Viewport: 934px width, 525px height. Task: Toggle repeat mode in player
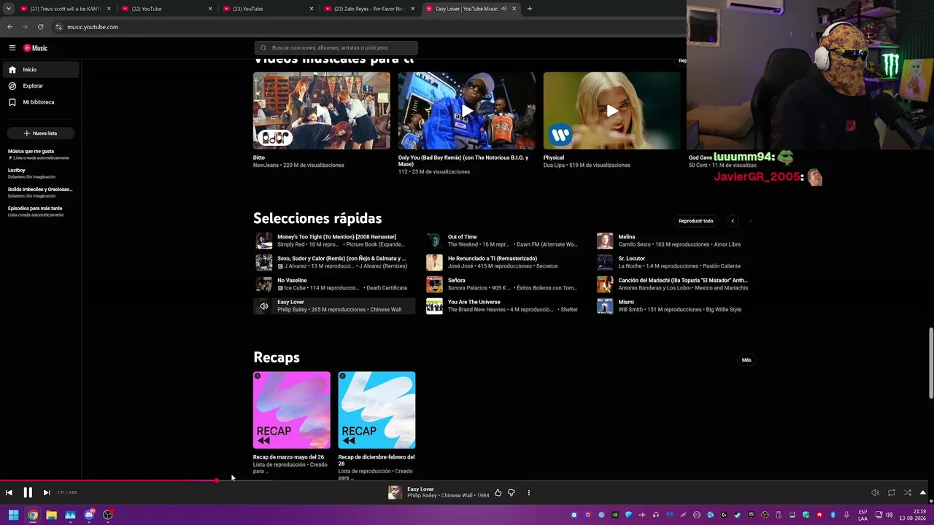pos(891,493)
